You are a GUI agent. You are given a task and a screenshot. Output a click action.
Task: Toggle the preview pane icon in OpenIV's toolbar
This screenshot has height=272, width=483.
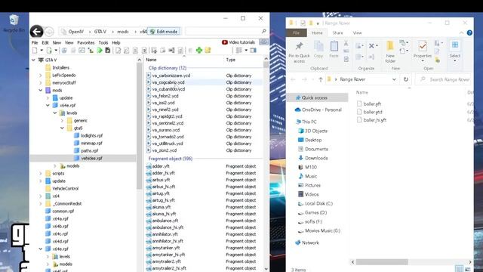point(253,51)
